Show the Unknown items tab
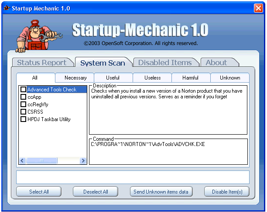 coord(230,78)
